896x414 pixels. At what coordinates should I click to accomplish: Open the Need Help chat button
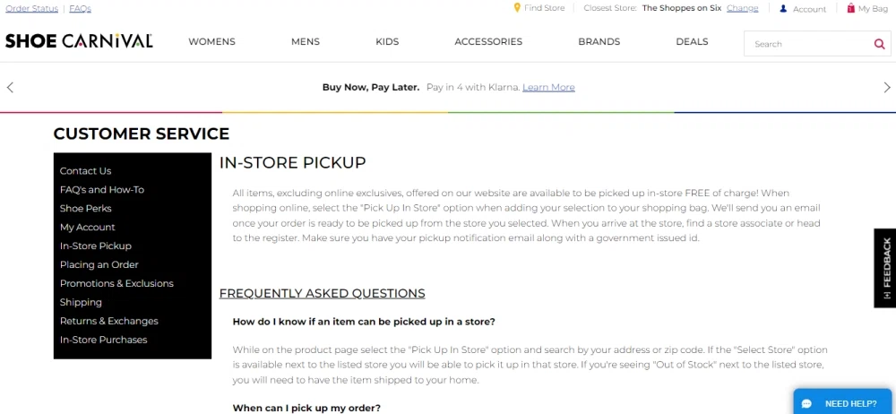844,403
